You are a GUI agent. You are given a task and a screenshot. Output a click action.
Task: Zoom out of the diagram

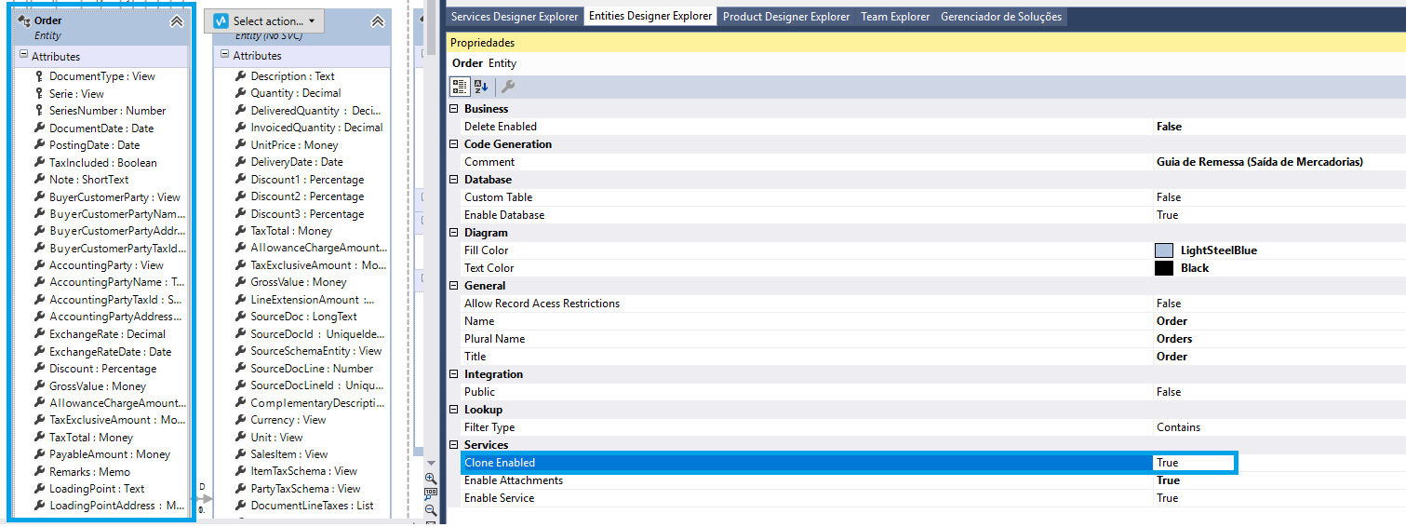[x=431, y=509]
